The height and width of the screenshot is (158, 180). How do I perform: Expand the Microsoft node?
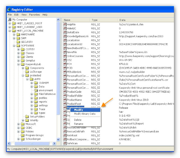click(19, 124)
